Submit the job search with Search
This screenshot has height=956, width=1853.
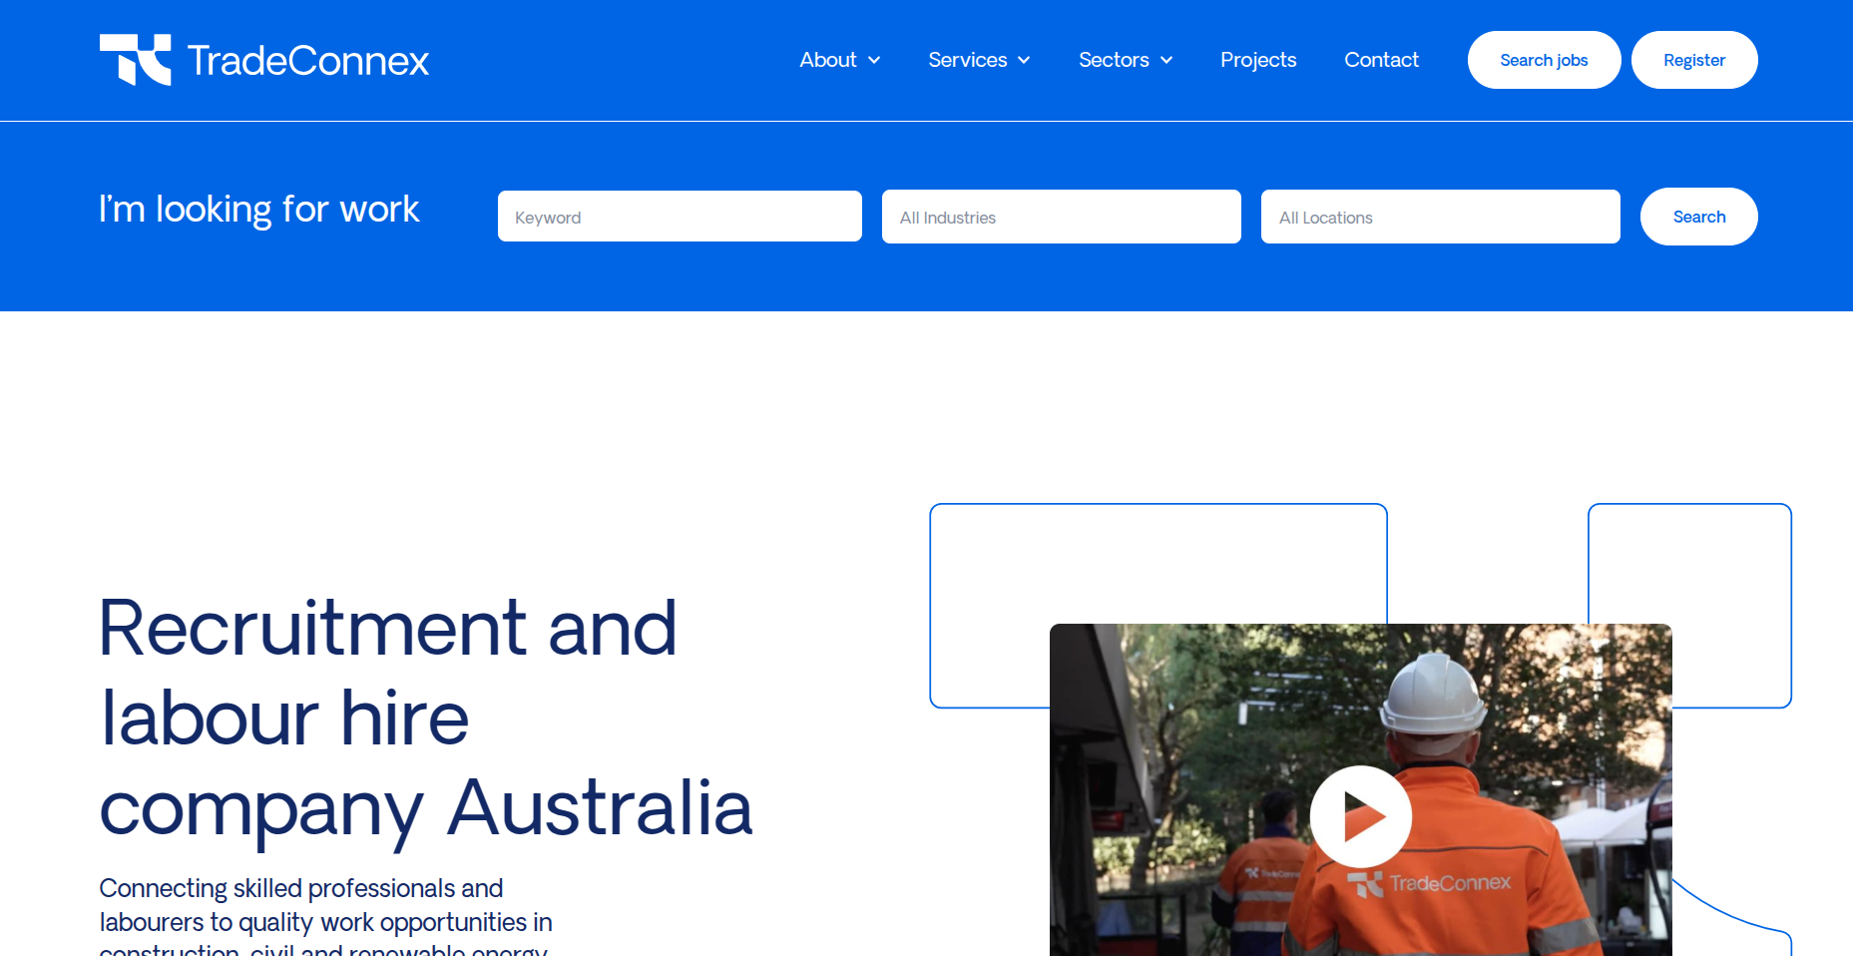[x=1698, y=217]
